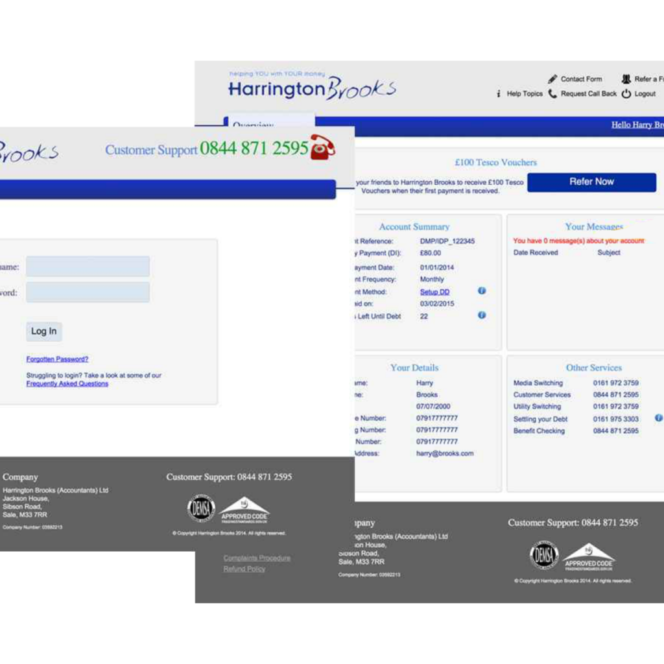Click the Refer Now button
The image size is (664, 664).
click(x=591, y=182)
